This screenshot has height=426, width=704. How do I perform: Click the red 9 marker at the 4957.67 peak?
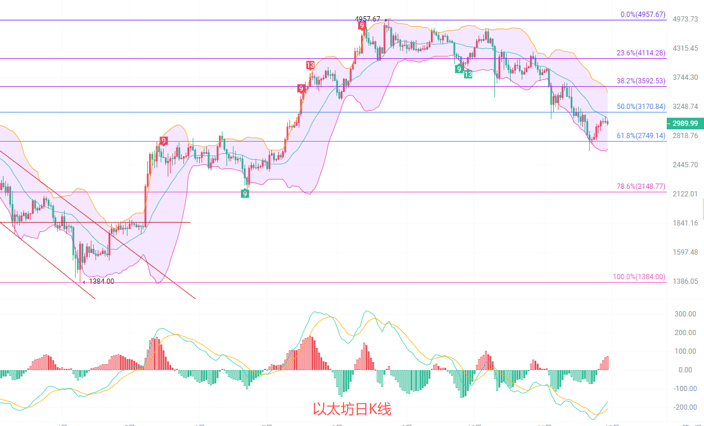click(x=362, y=26)
